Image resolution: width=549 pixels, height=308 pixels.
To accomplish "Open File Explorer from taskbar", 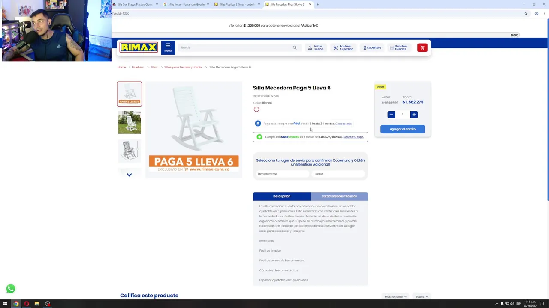I will (x=37, y=304).
